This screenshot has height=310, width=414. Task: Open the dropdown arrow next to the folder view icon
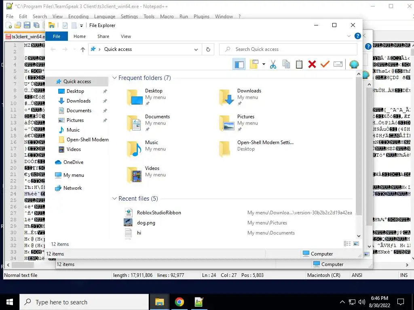tap(264, 64)
